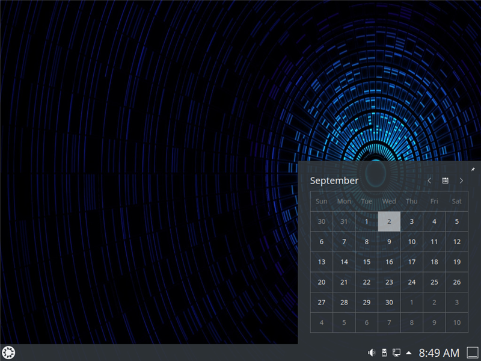Click the 8:49 AM clock
This screenshot has width=481, height=361.
(439, 353)
